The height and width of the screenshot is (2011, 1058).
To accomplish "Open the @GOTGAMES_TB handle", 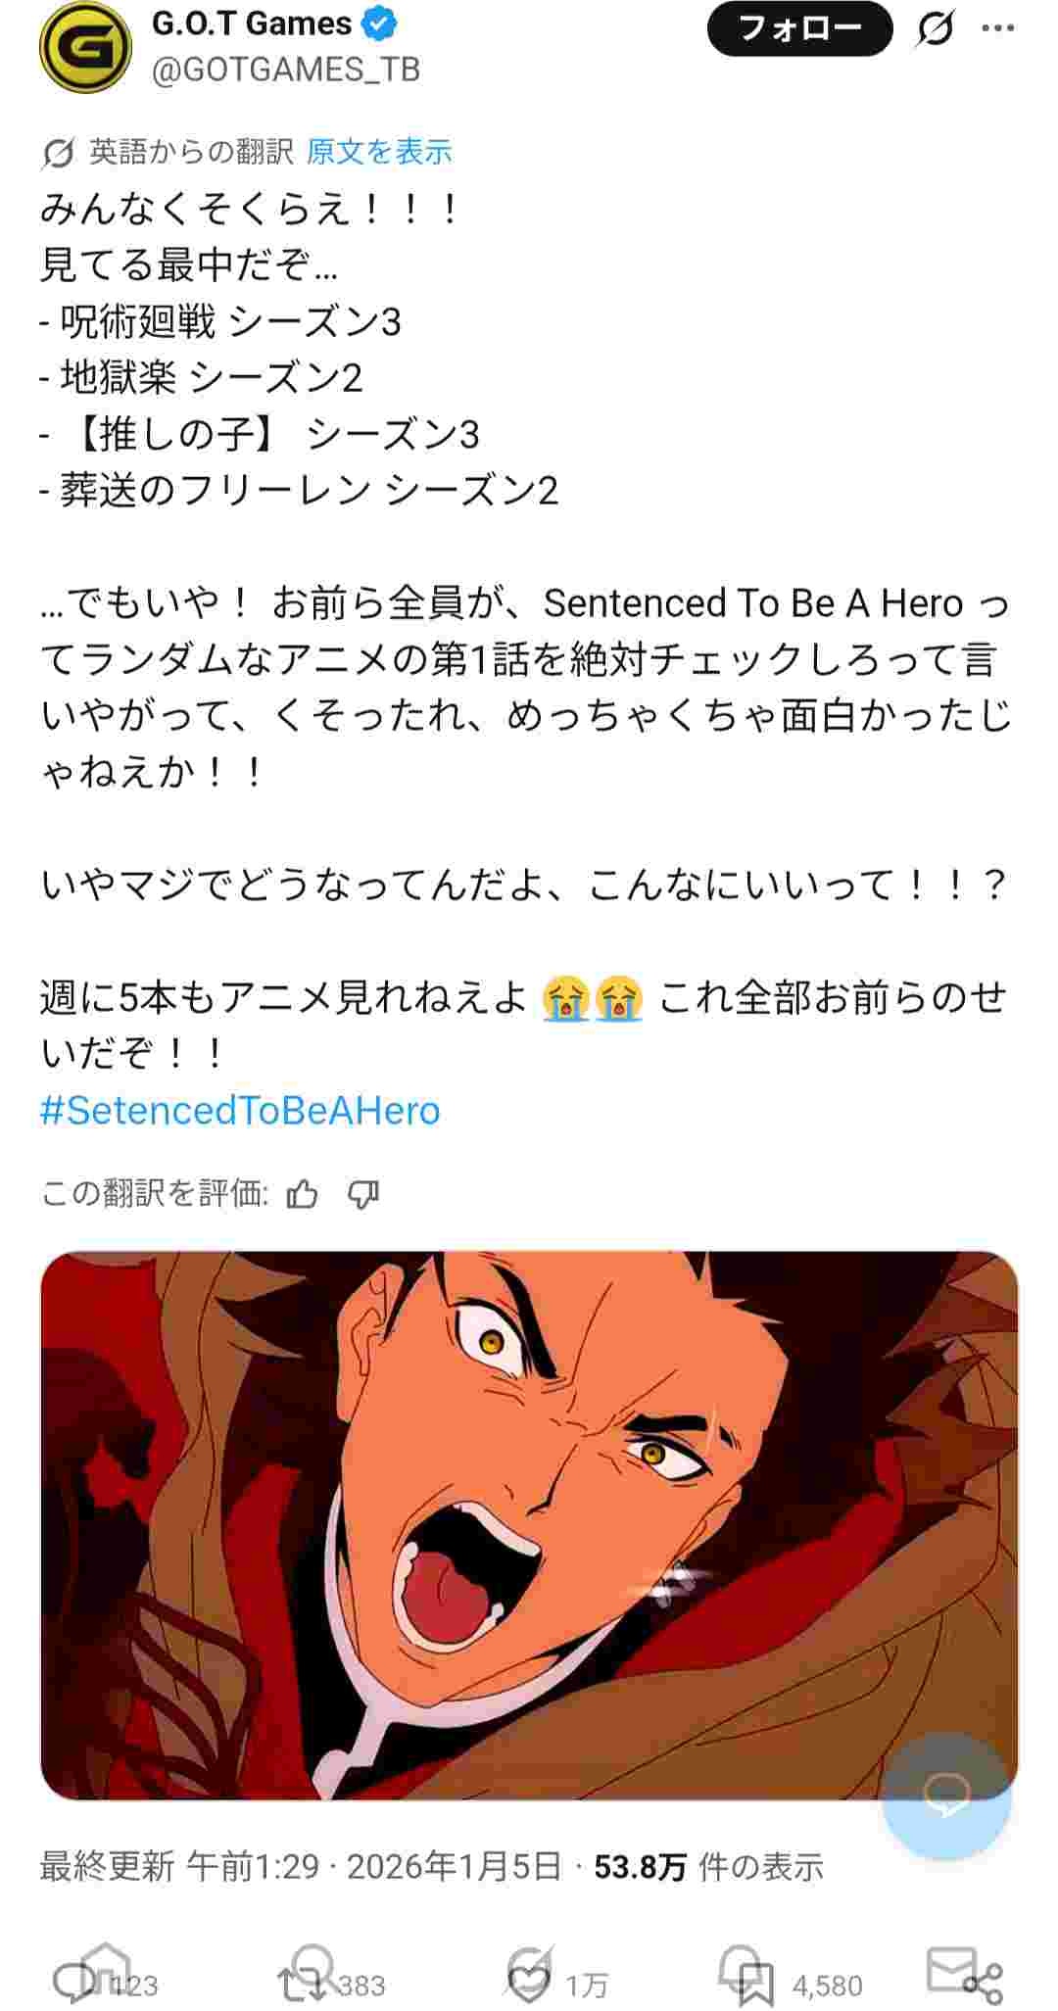I will click(x=286, y=70).
